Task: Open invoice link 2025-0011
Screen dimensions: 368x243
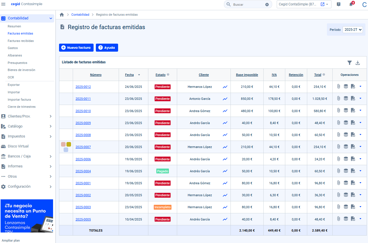Action: tap(83, 99)
